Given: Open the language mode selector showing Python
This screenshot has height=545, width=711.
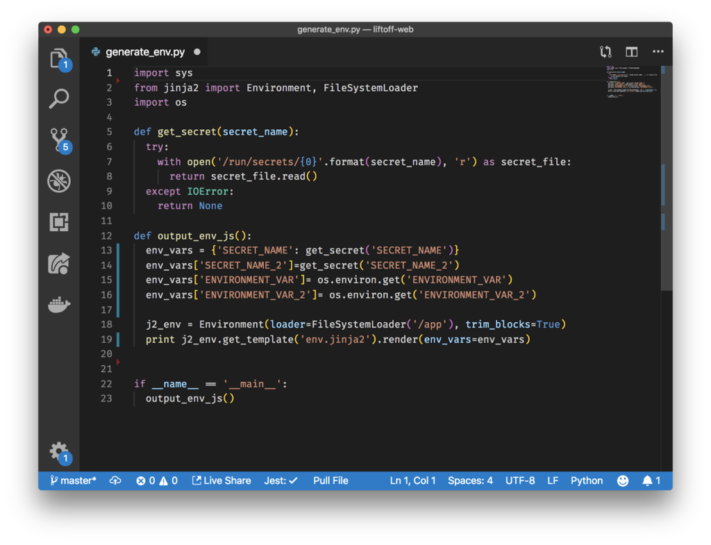Looking at the screenshot, I should [x=586, y=480].
